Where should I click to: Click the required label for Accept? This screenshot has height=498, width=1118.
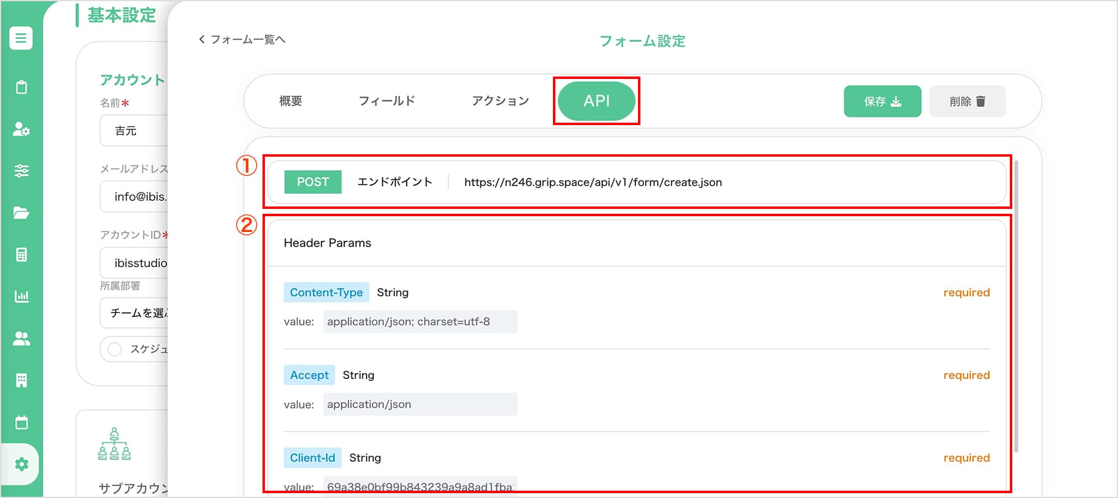[x=966, y=375]
